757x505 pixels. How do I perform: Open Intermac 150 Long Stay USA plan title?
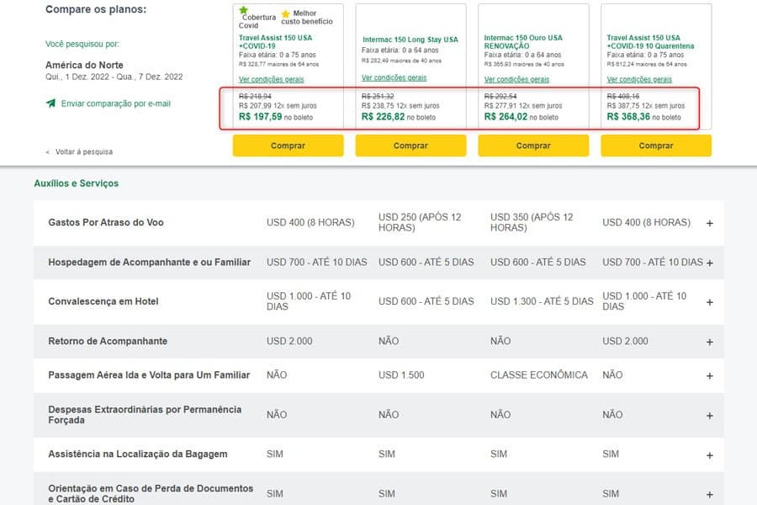[410, 40]
